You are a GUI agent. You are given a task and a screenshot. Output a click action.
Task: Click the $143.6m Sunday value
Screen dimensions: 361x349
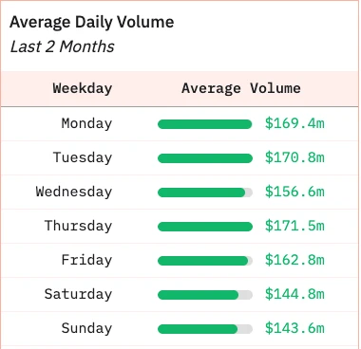tap(294, 328)
